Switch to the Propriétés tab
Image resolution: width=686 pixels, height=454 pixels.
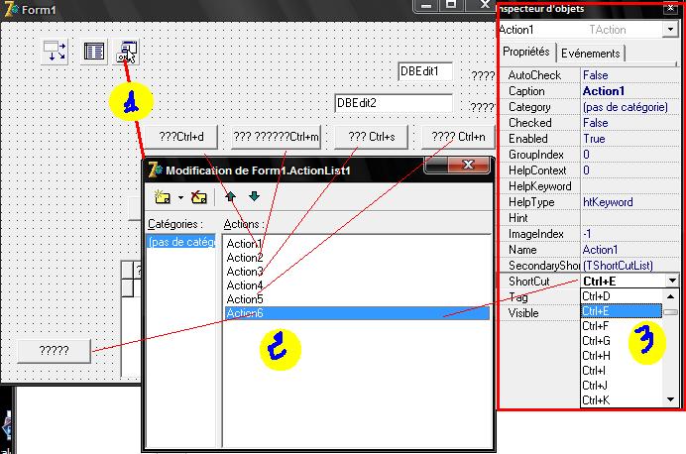(x=526, y=52)
